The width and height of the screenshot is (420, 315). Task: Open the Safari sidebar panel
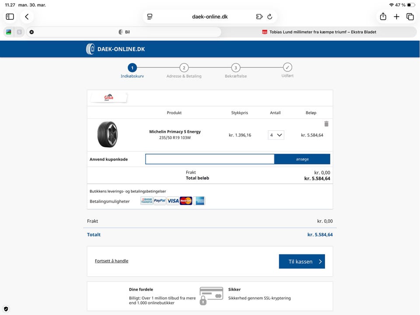(10, 17)
